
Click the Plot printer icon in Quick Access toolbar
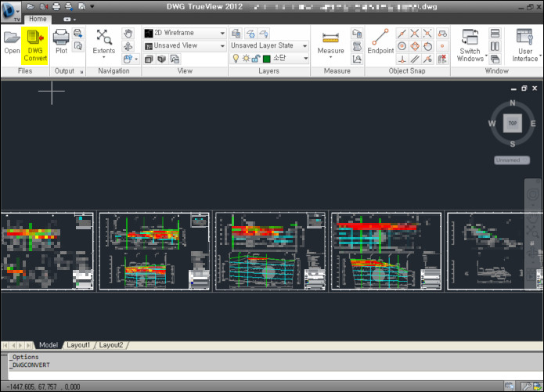(56, 6)
